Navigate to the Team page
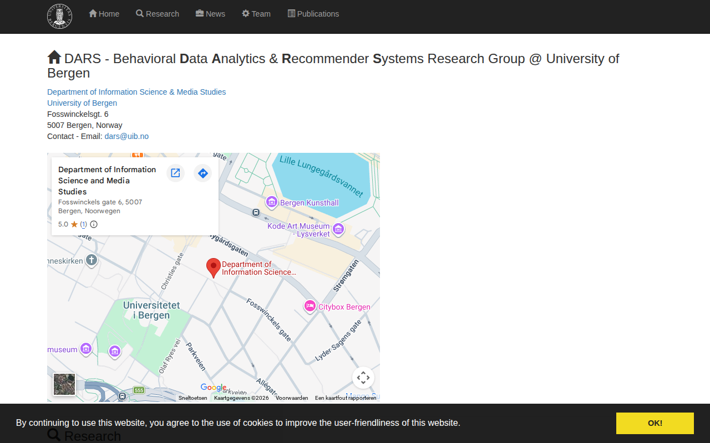Image resolution: width=710 pixels, height=443 pixels. coord(256,14)
